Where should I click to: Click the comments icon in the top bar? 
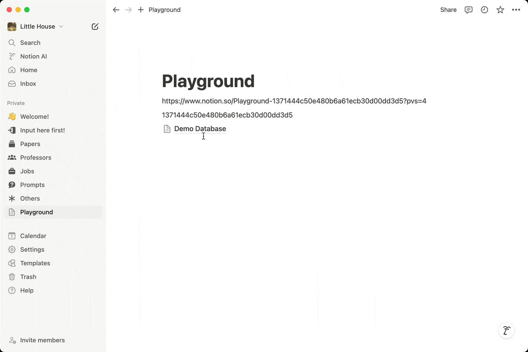(x=468, y=10)
